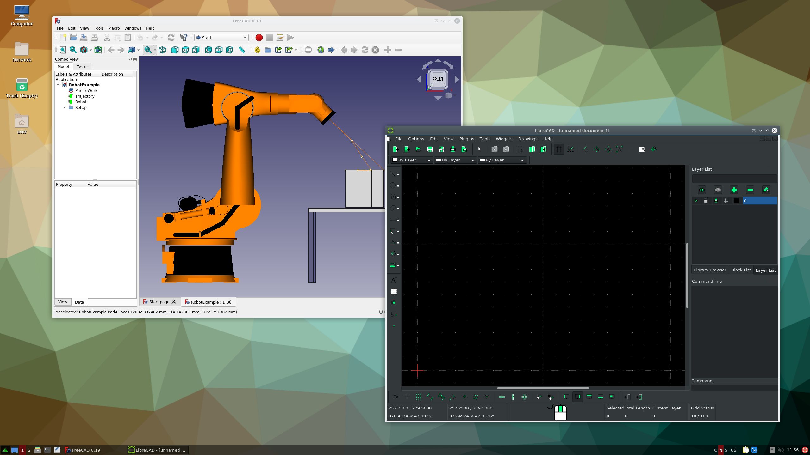Switch FreeCAD to isometric view

pos(162,50)
